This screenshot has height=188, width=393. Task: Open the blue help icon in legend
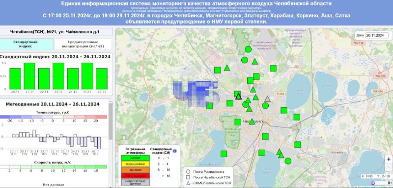point(175,151)
